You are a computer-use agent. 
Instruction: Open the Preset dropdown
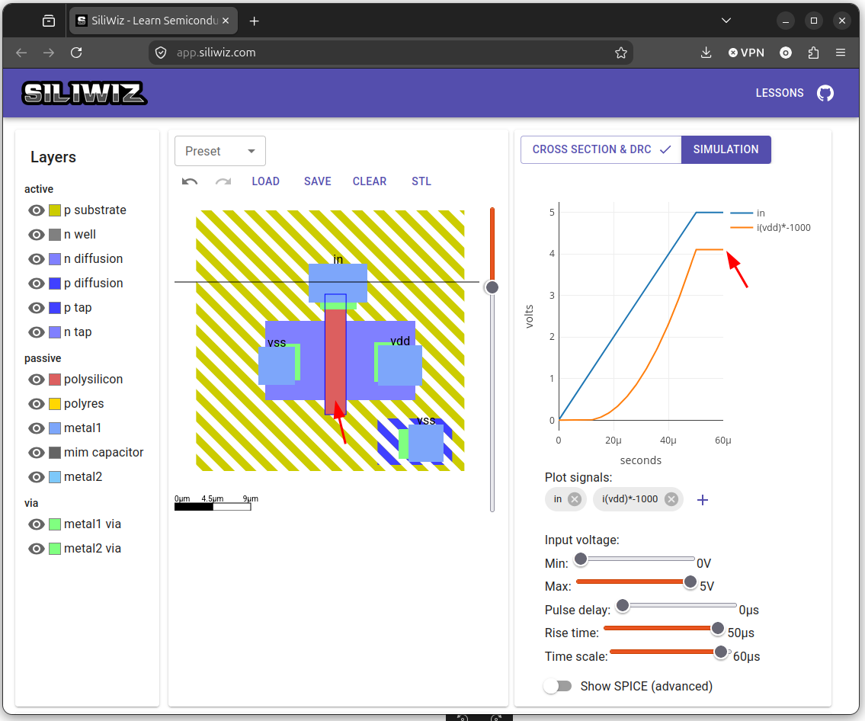(220, 151)
